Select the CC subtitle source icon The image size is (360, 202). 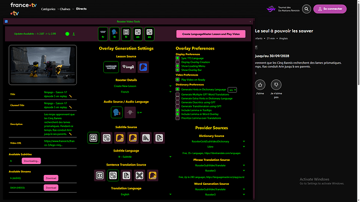tap(93, 138)
